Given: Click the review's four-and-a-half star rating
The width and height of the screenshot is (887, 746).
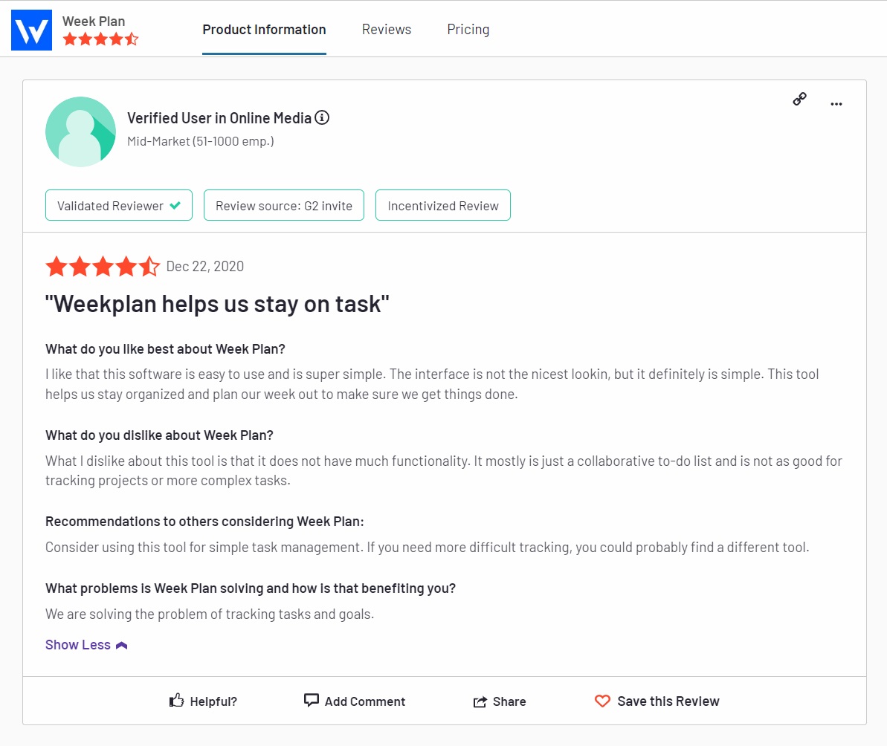Looking at the screenshot, I should (103, 266).
